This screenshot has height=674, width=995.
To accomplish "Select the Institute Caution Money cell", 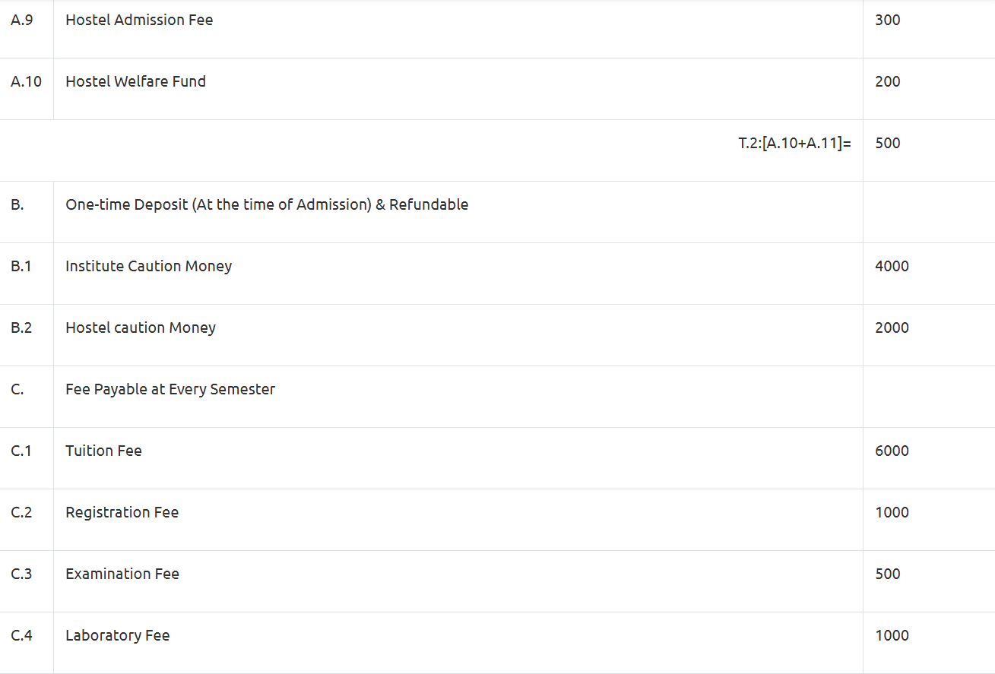I will pos(148,267).
